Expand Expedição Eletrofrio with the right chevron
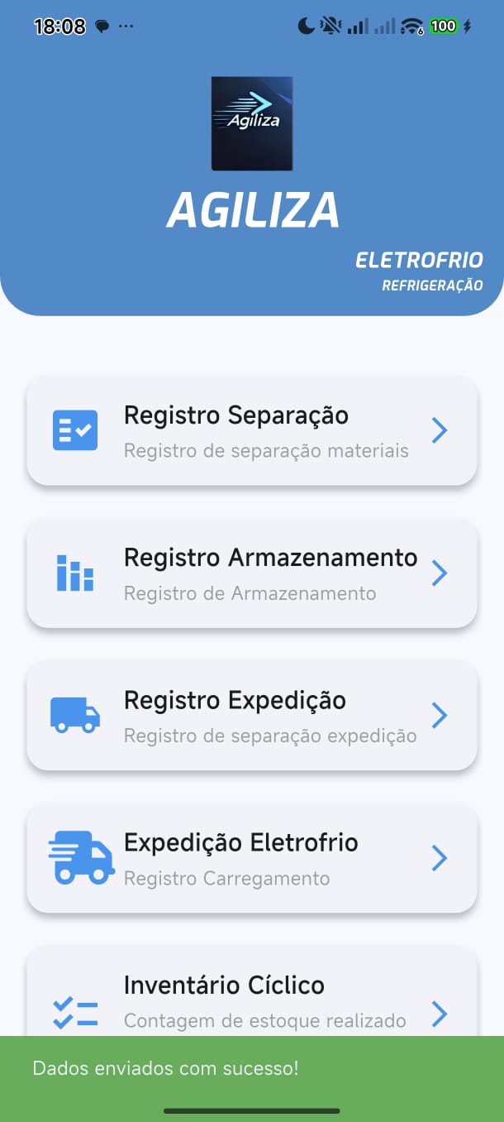 click(x=439, y=858)
